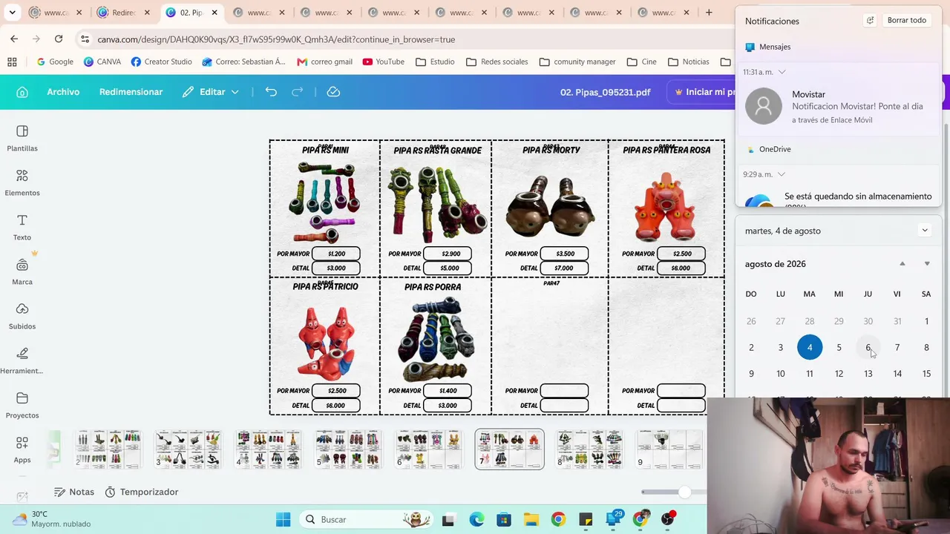Go to the Canva home icon
This screenshot has height=534, width=950.
pos(22,92)
